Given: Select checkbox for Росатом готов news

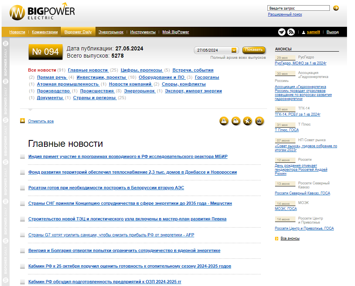Looking at the screenshot, I should 22,188.
